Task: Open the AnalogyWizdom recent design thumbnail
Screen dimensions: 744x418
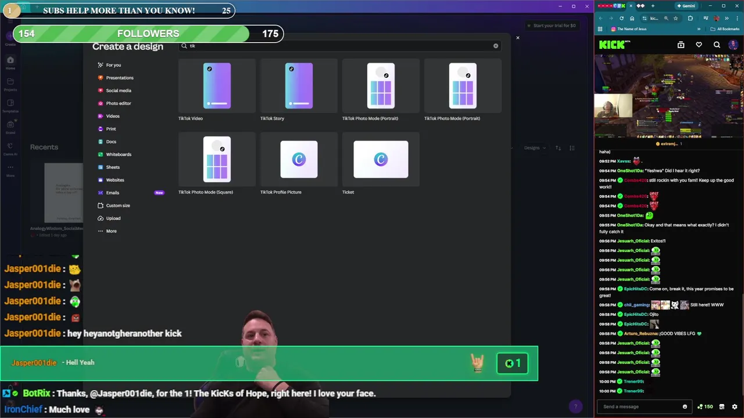Action: coord(64,193)
